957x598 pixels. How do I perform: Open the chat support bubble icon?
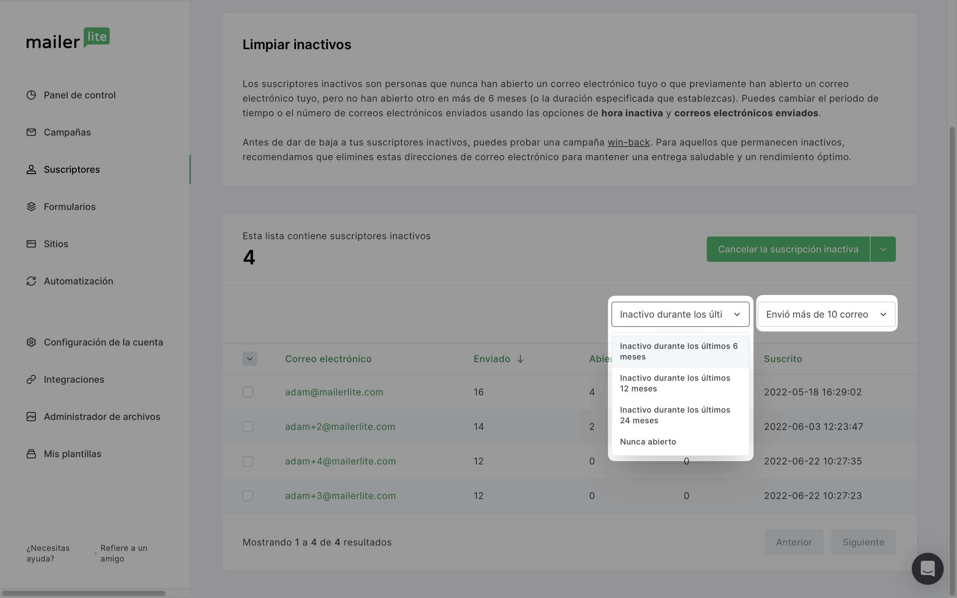[x=927, y=569]
